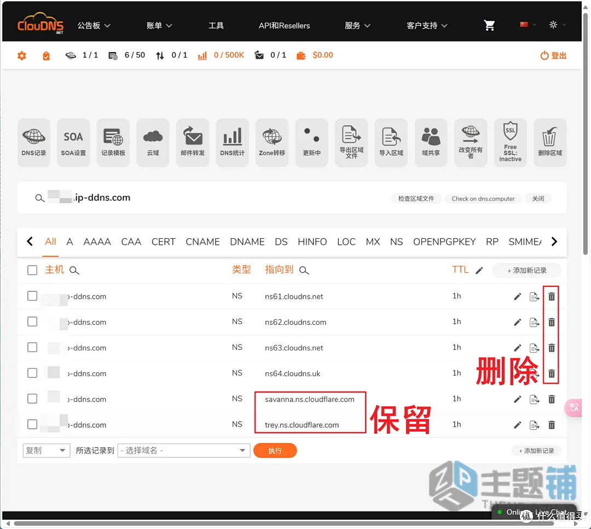Viewport: 591px width, 529px height.
Task: Check the ns61.cloudns.net row checkbox
Action: pyautogui.click(x=32, y=296)
